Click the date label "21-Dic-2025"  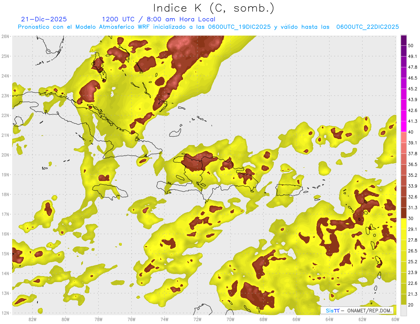(44, 19)
